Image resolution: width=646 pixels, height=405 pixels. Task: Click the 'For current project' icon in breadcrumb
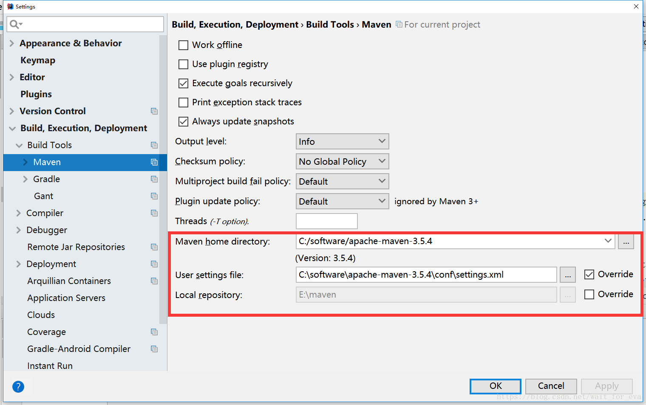399,25
